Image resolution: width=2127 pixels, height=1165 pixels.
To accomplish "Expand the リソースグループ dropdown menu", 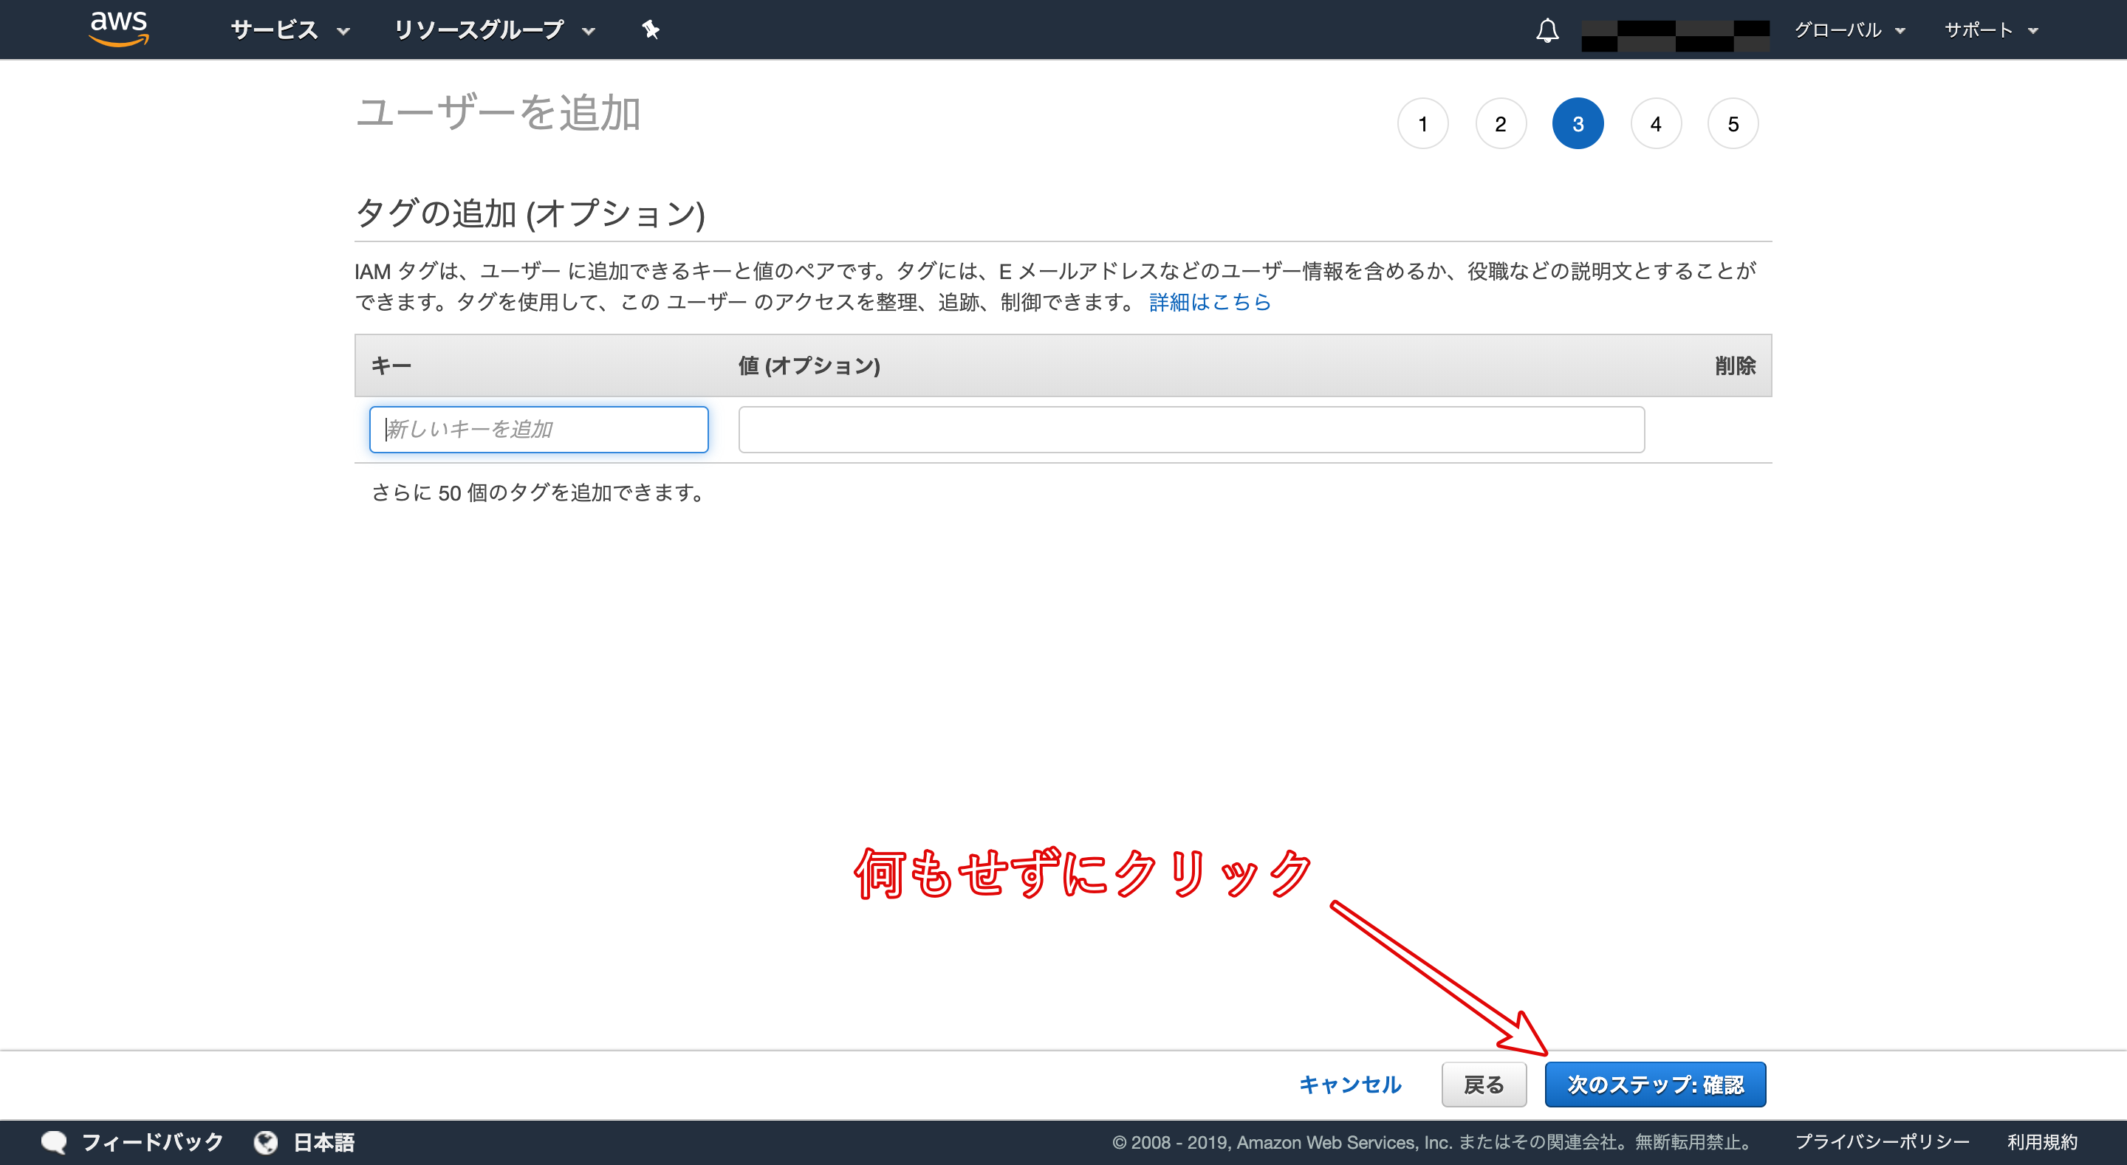I will [494, 30].
